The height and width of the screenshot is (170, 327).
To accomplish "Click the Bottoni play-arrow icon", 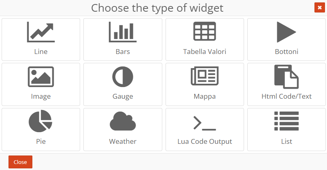I will pos(287,32).
